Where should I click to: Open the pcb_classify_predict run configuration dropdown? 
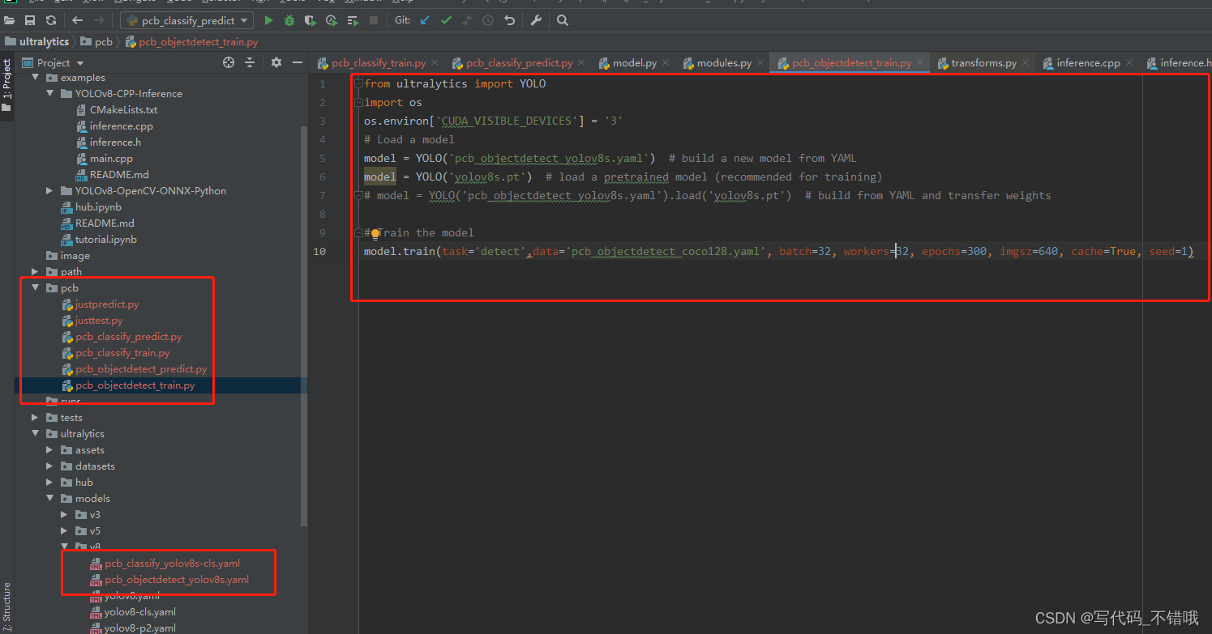point(186,20)
